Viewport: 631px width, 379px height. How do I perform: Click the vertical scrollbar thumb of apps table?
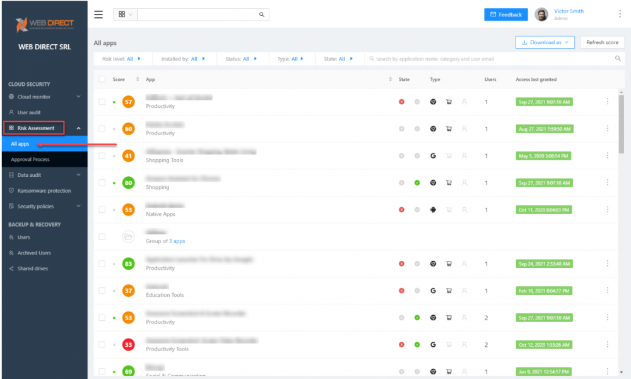[622, 124]
